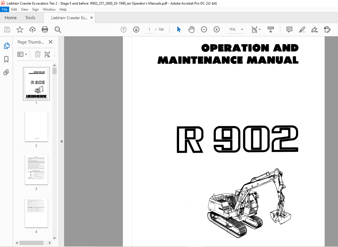Open thumbnails options dropdown menu

[22, 54]
